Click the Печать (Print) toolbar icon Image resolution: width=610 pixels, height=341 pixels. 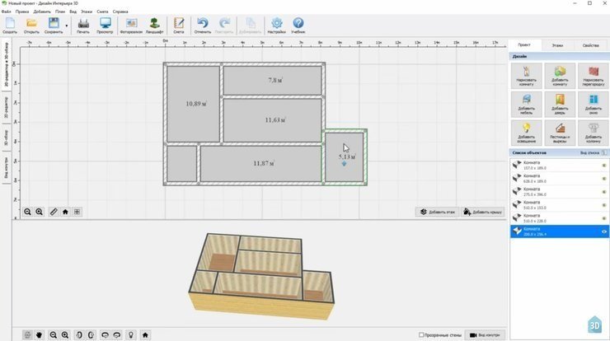(x=83, y=25)
